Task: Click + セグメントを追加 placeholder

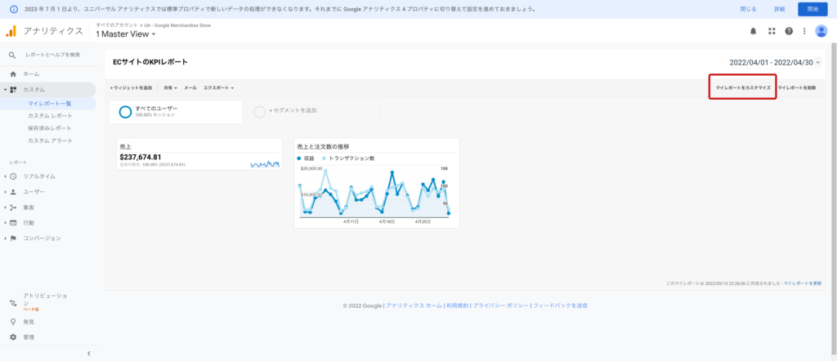Action: coord(314,112)
